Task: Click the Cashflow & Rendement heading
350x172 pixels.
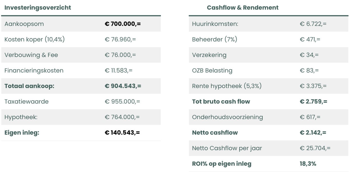Action: coord(242,8)
